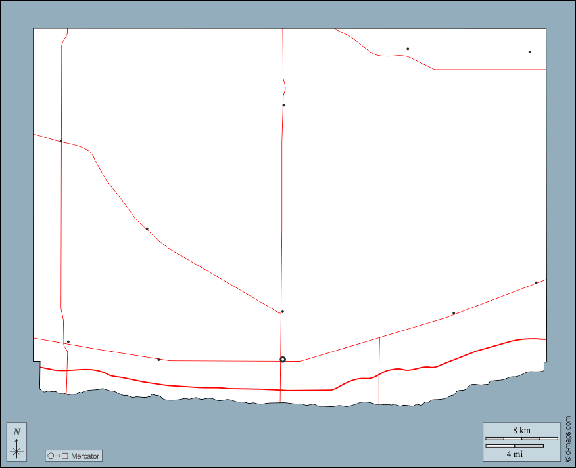
Task: Select the northernmost dot on the central vertical road
Action: pyautogui.click(x=283, y=105)
